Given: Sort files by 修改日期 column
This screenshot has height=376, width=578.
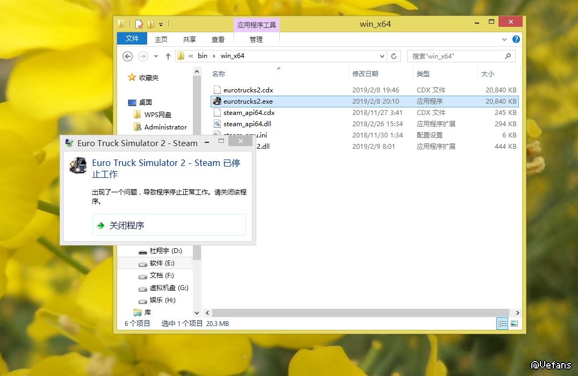Looking at the screenshot, I should tap(365, 74).
